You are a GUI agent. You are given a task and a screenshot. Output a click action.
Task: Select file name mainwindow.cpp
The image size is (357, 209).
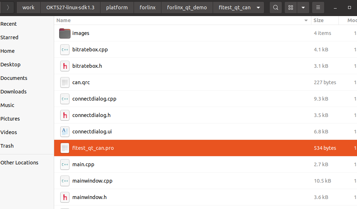92,181
